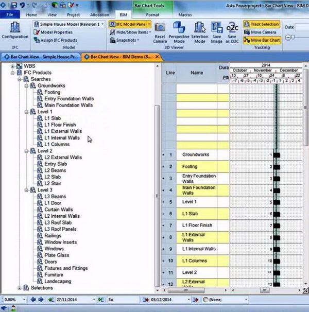Open the Hide/Show Items dropdown
The width and height of the screenshot is (309, 312).
(150, 32)
